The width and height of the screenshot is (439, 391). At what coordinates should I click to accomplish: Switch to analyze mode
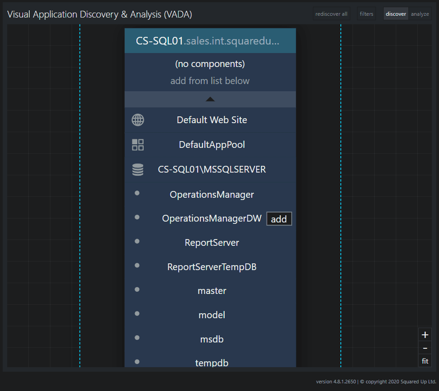(x=420, y=14)
